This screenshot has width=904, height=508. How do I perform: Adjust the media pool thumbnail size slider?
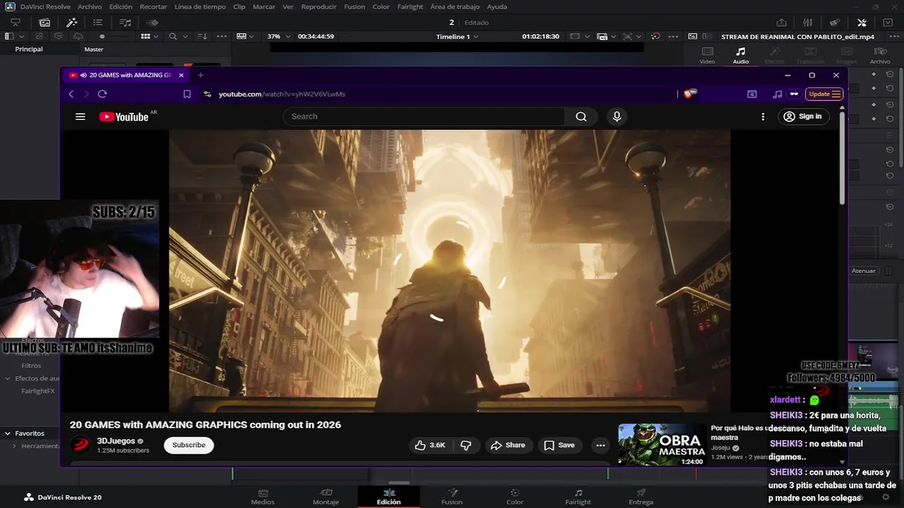102,36
